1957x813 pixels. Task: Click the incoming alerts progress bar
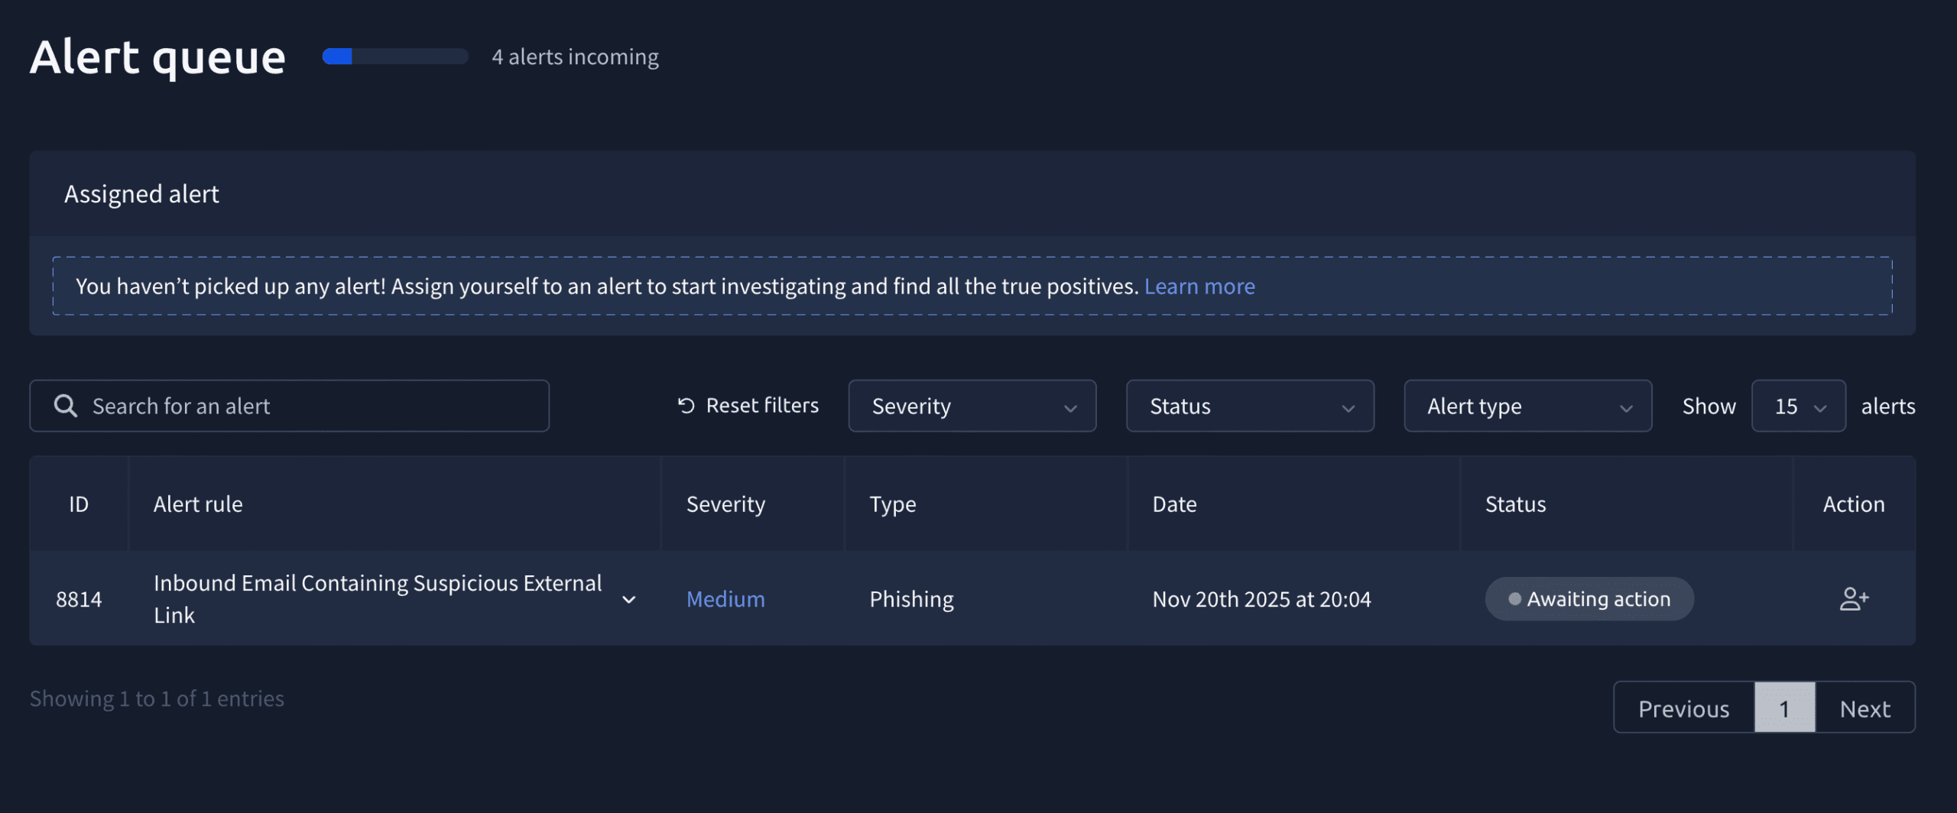tap(394, 57)
